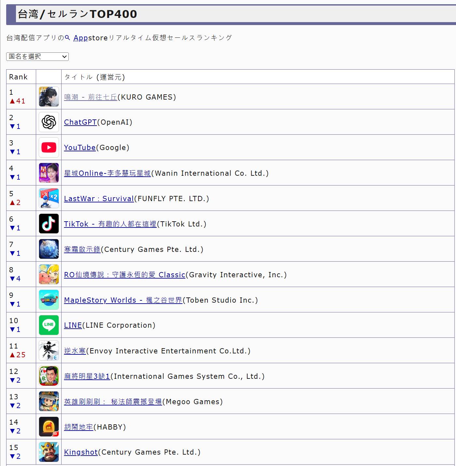Open the 麻將明星3缺1 title link
The image size is (456, 466).
(87, 376)
